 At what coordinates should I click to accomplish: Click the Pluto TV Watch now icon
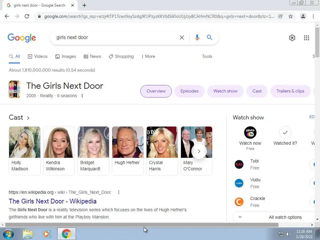[x=250, y=132]
